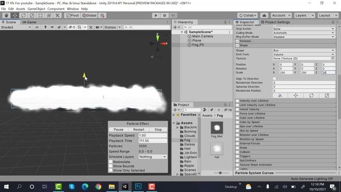
Task: Click the Collab button
Action: (247, 15)
